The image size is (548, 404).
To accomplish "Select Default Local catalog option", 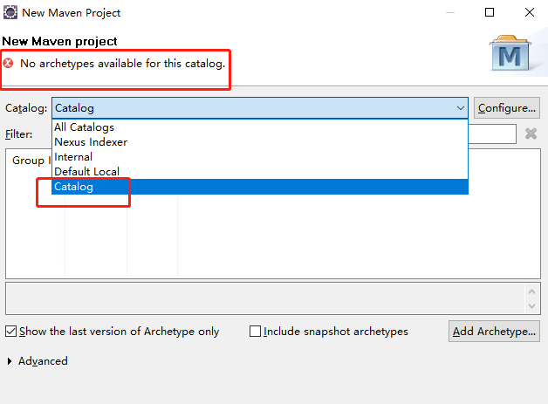I will (x=87, y=172).
